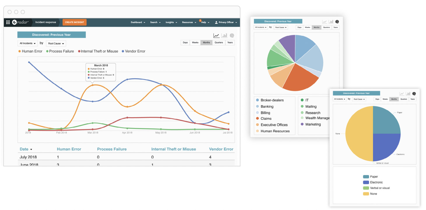Screen dimensions: 426x210
Task: Open the pie chart view icon
Action: pos(232,35)
